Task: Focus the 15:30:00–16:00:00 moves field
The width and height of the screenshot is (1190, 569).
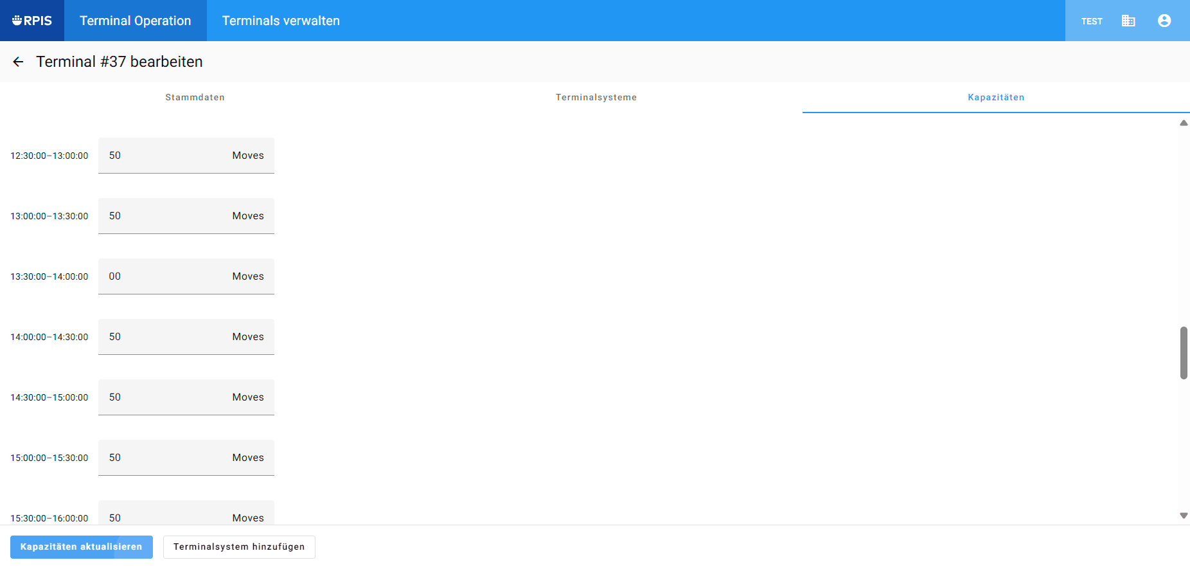Action: pos(186,513)
